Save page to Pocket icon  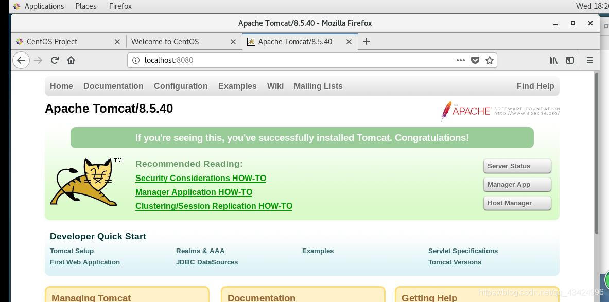(x=475, y=60)
